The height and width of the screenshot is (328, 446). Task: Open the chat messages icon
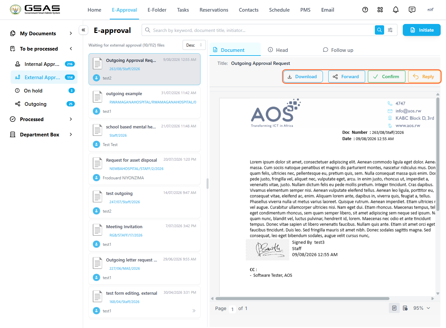coord(412,10)
